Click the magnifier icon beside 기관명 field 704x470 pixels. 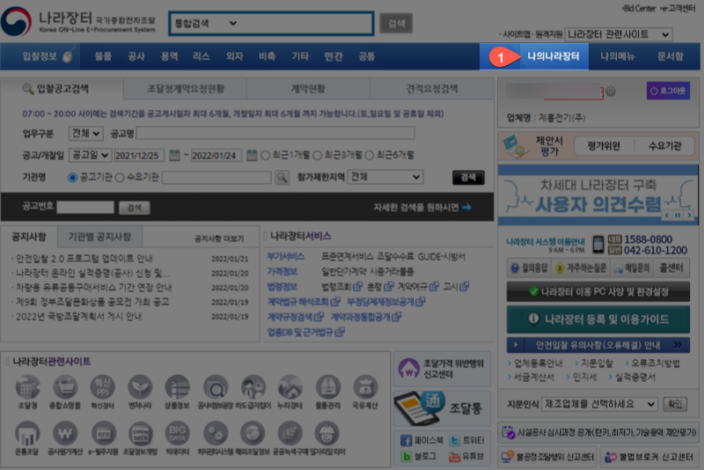(x=282, y=178)
